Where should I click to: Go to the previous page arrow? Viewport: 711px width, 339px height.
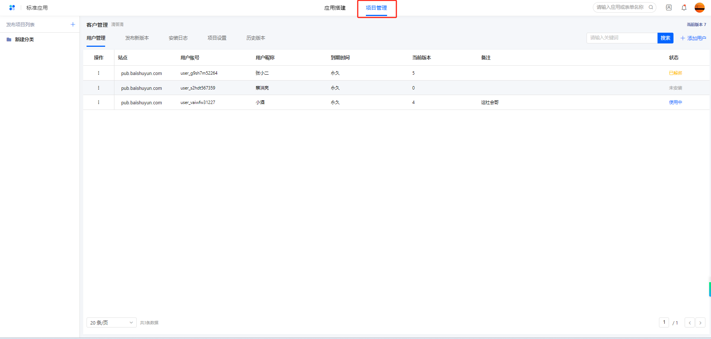[689, 323]
